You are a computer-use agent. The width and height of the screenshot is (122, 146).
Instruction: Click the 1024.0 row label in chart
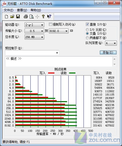pos(9,115)
